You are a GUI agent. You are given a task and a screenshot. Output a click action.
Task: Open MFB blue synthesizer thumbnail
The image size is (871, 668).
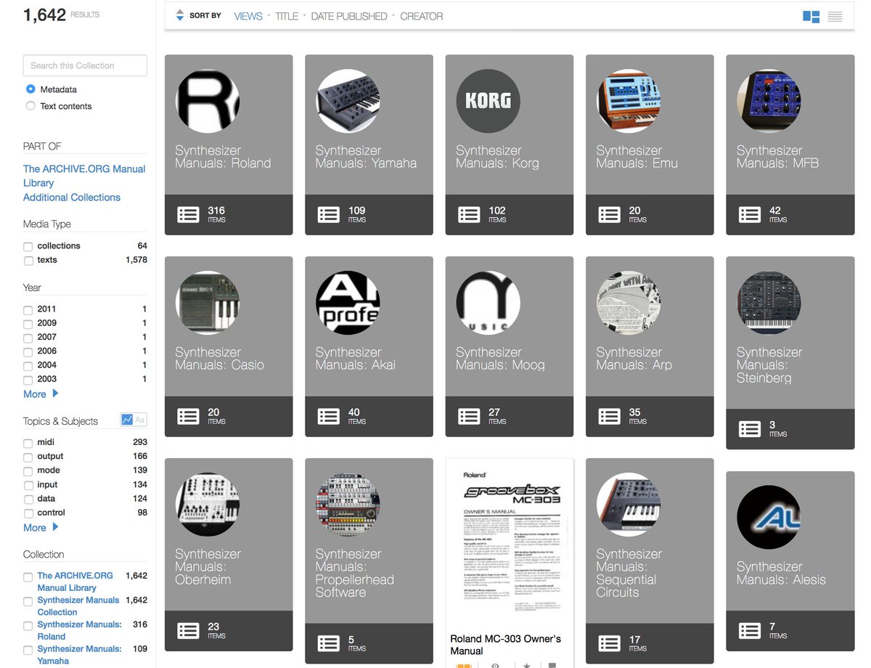[x=769, y=101]
